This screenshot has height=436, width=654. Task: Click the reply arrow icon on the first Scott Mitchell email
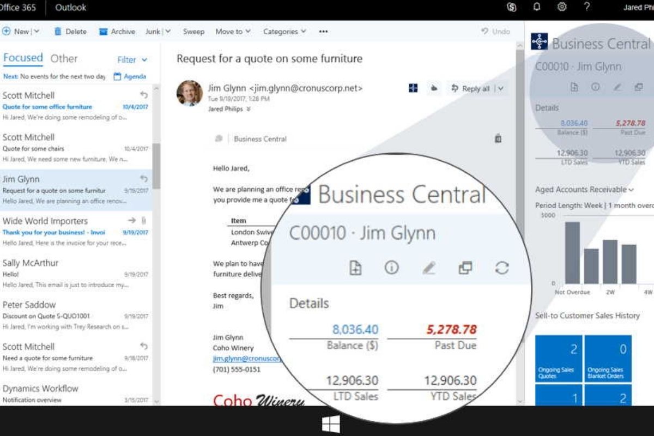point(144,95)
